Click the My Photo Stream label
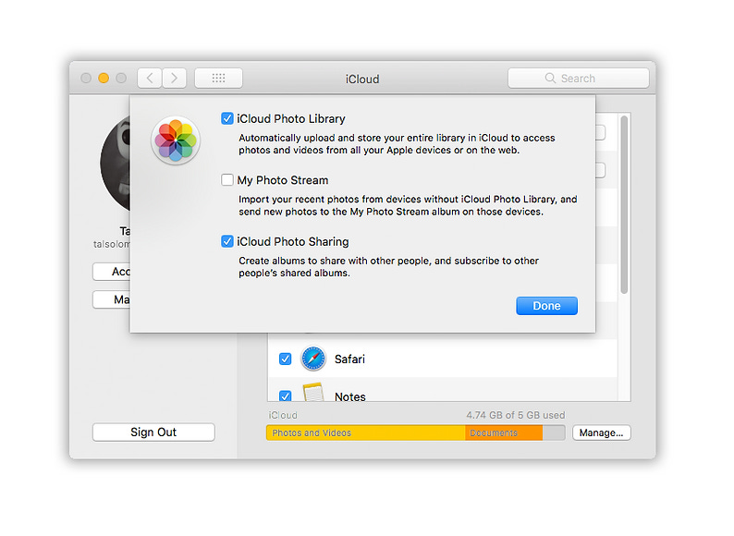 pyautogui.click(x=283, y=180)
